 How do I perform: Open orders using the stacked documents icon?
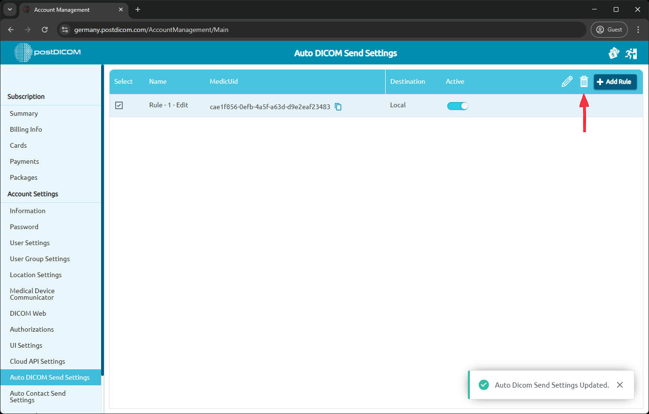(614, 53)
